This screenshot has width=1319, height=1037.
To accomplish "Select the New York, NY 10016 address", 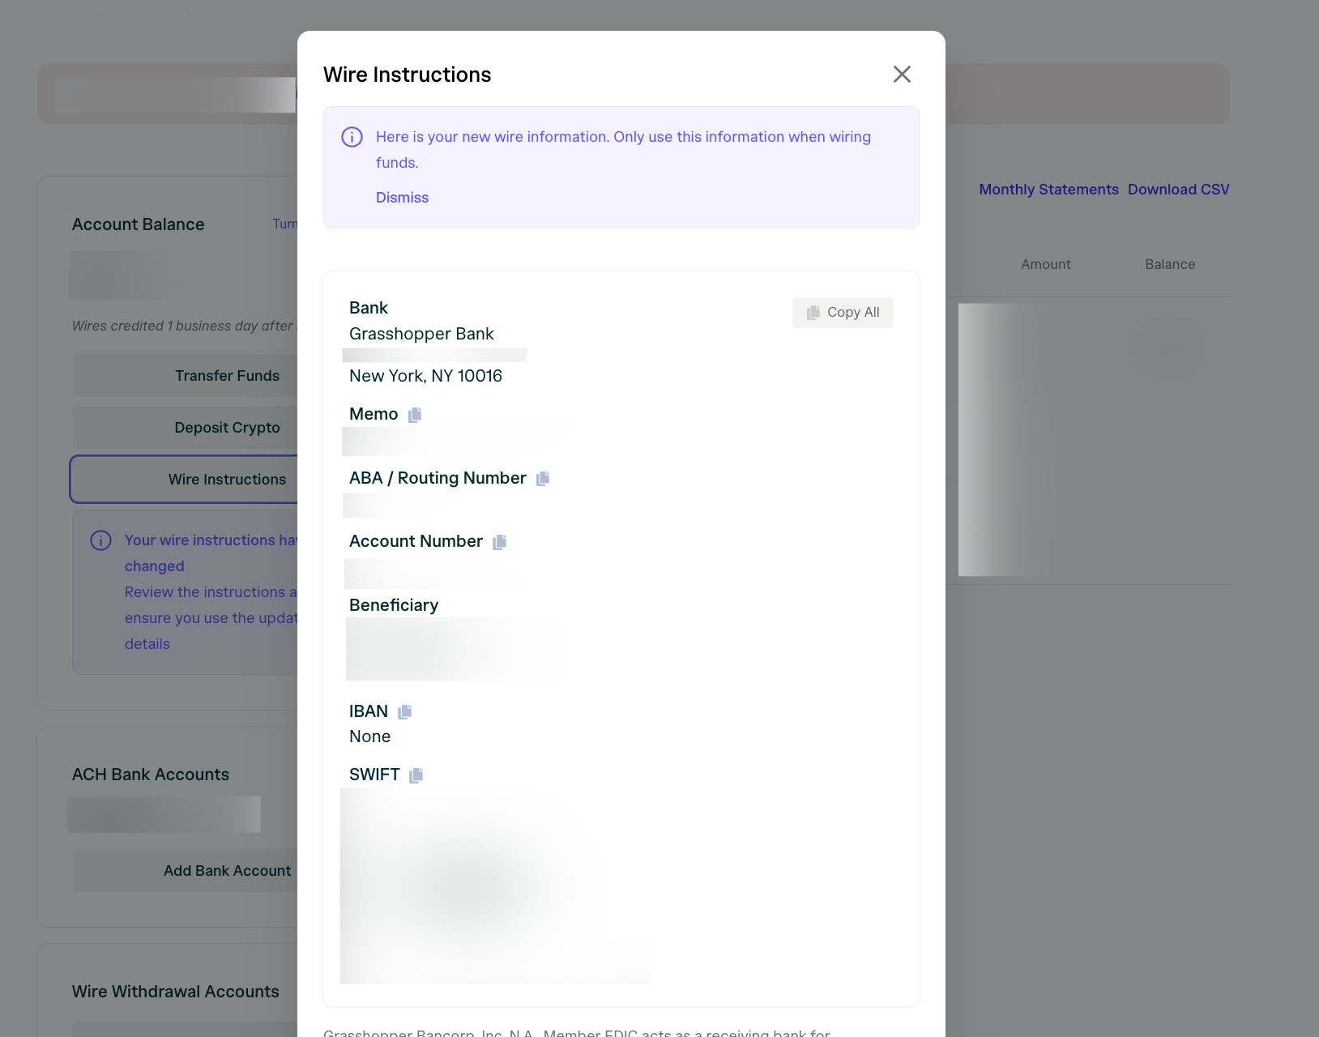I will [x=425, y=376].
